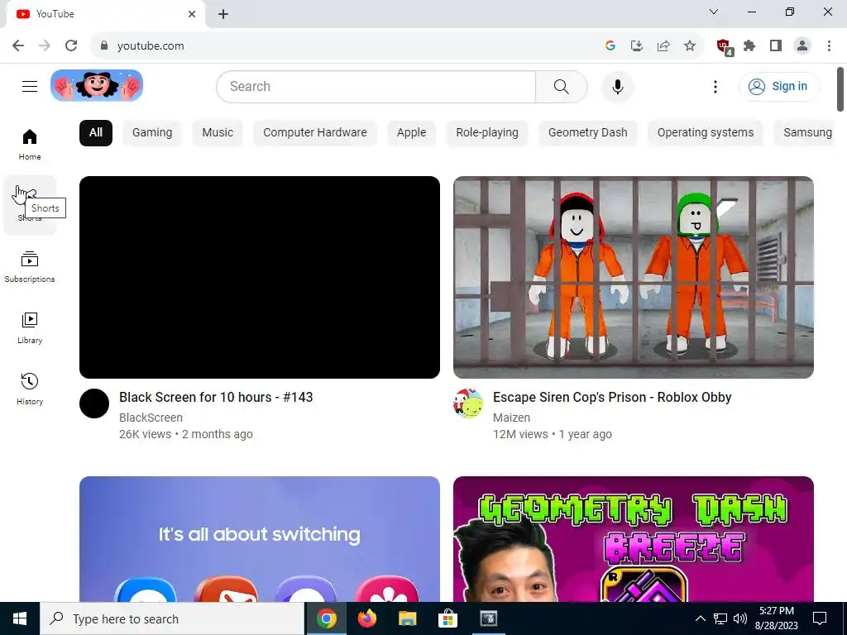Open It's all about switching thumbnail
847x635 pixels.
click(x=259, y=539)
